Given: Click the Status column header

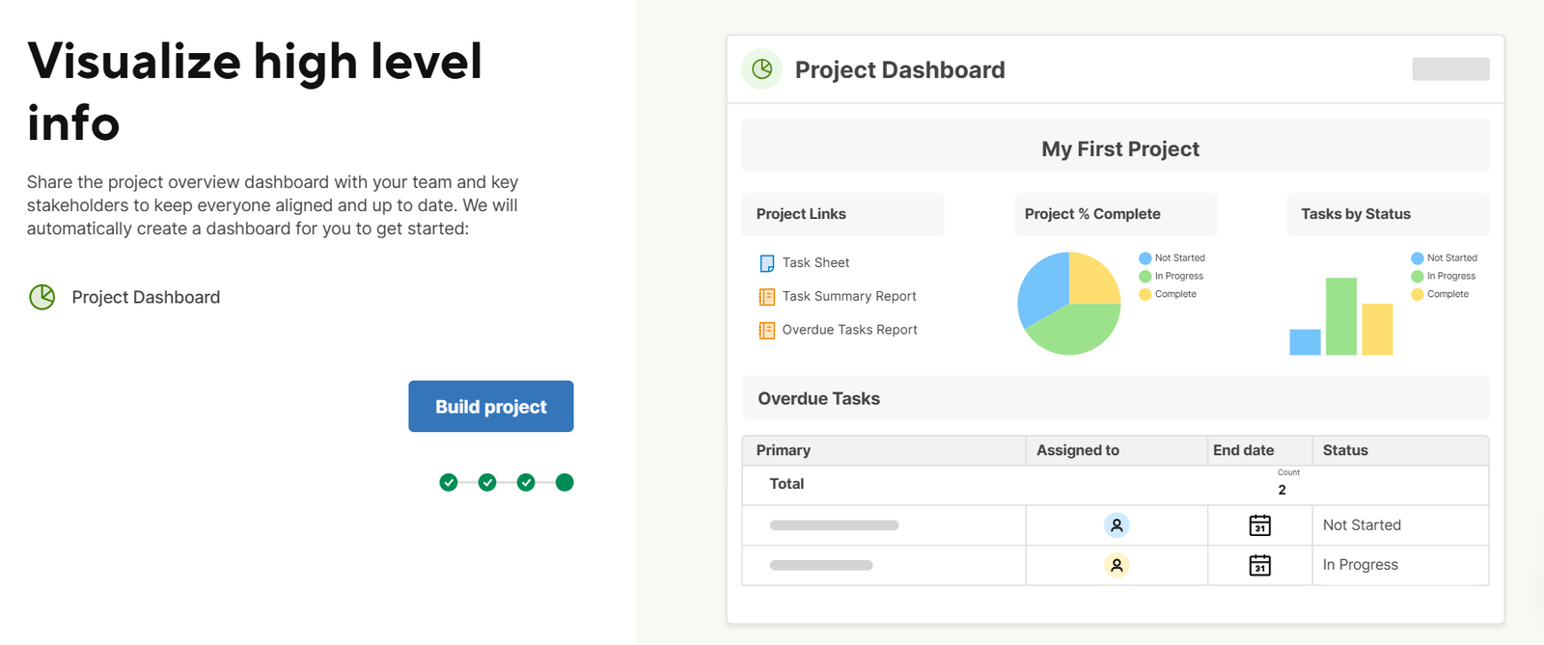Looking at the screenshot, I should (x=1345, y=450).
